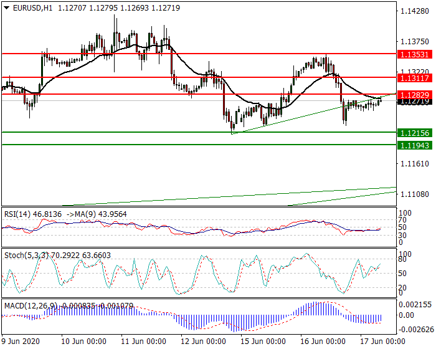The image size is (436, 349).
Task: Open the chart dropdown triangle beside EURUSD,H1
Action: tap(7, 8)
